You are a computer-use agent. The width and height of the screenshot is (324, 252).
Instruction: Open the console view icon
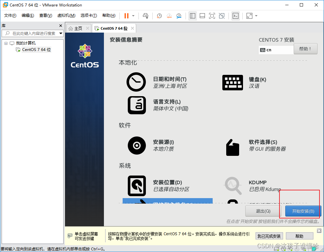236,16
